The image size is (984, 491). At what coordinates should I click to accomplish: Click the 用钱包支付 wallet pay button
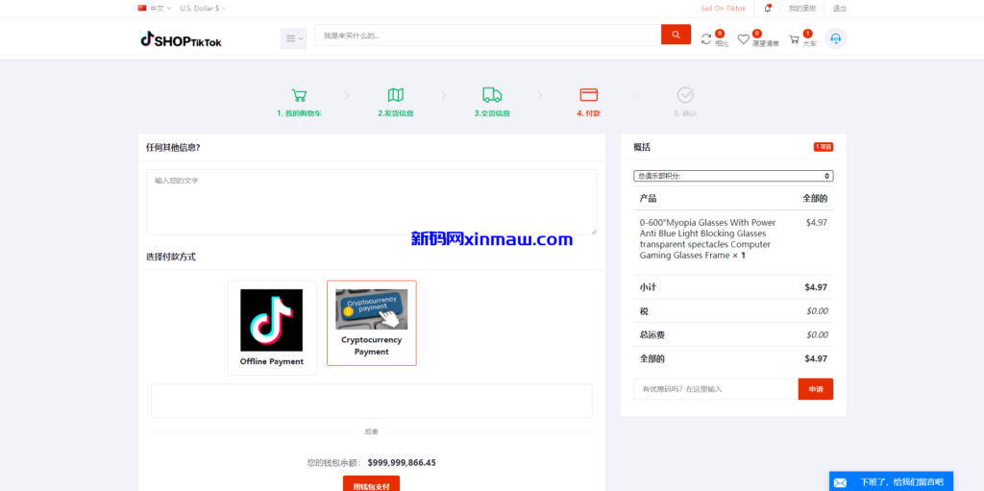372,484
